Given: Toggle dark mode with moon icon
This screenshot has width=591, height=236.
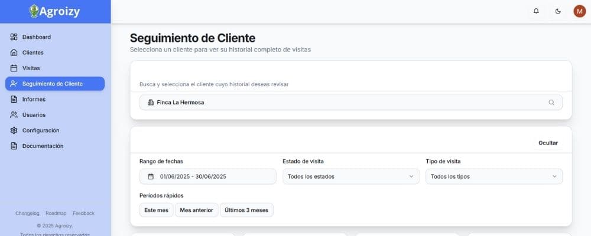Looking at the screenshot, I should [x=558, y=11].
